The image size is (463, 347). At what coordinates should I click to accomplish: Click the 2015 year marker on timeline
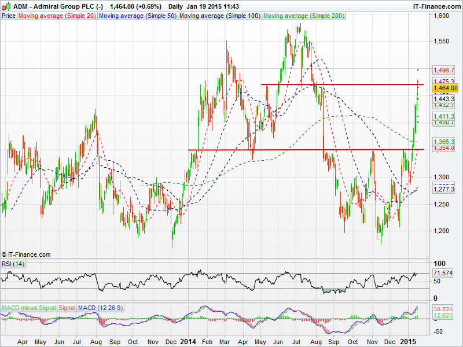click(409, 341)
